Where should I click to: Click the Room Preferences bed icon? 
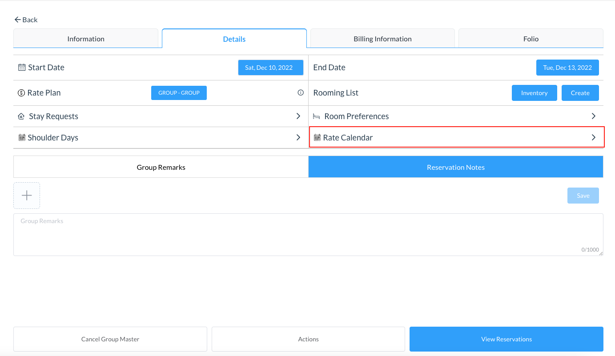click(x=317, y=116)
